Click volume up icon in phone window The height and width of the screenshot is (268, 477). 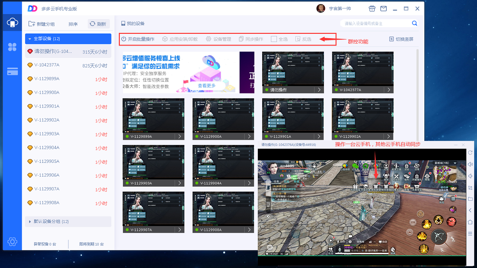point(470,164)
